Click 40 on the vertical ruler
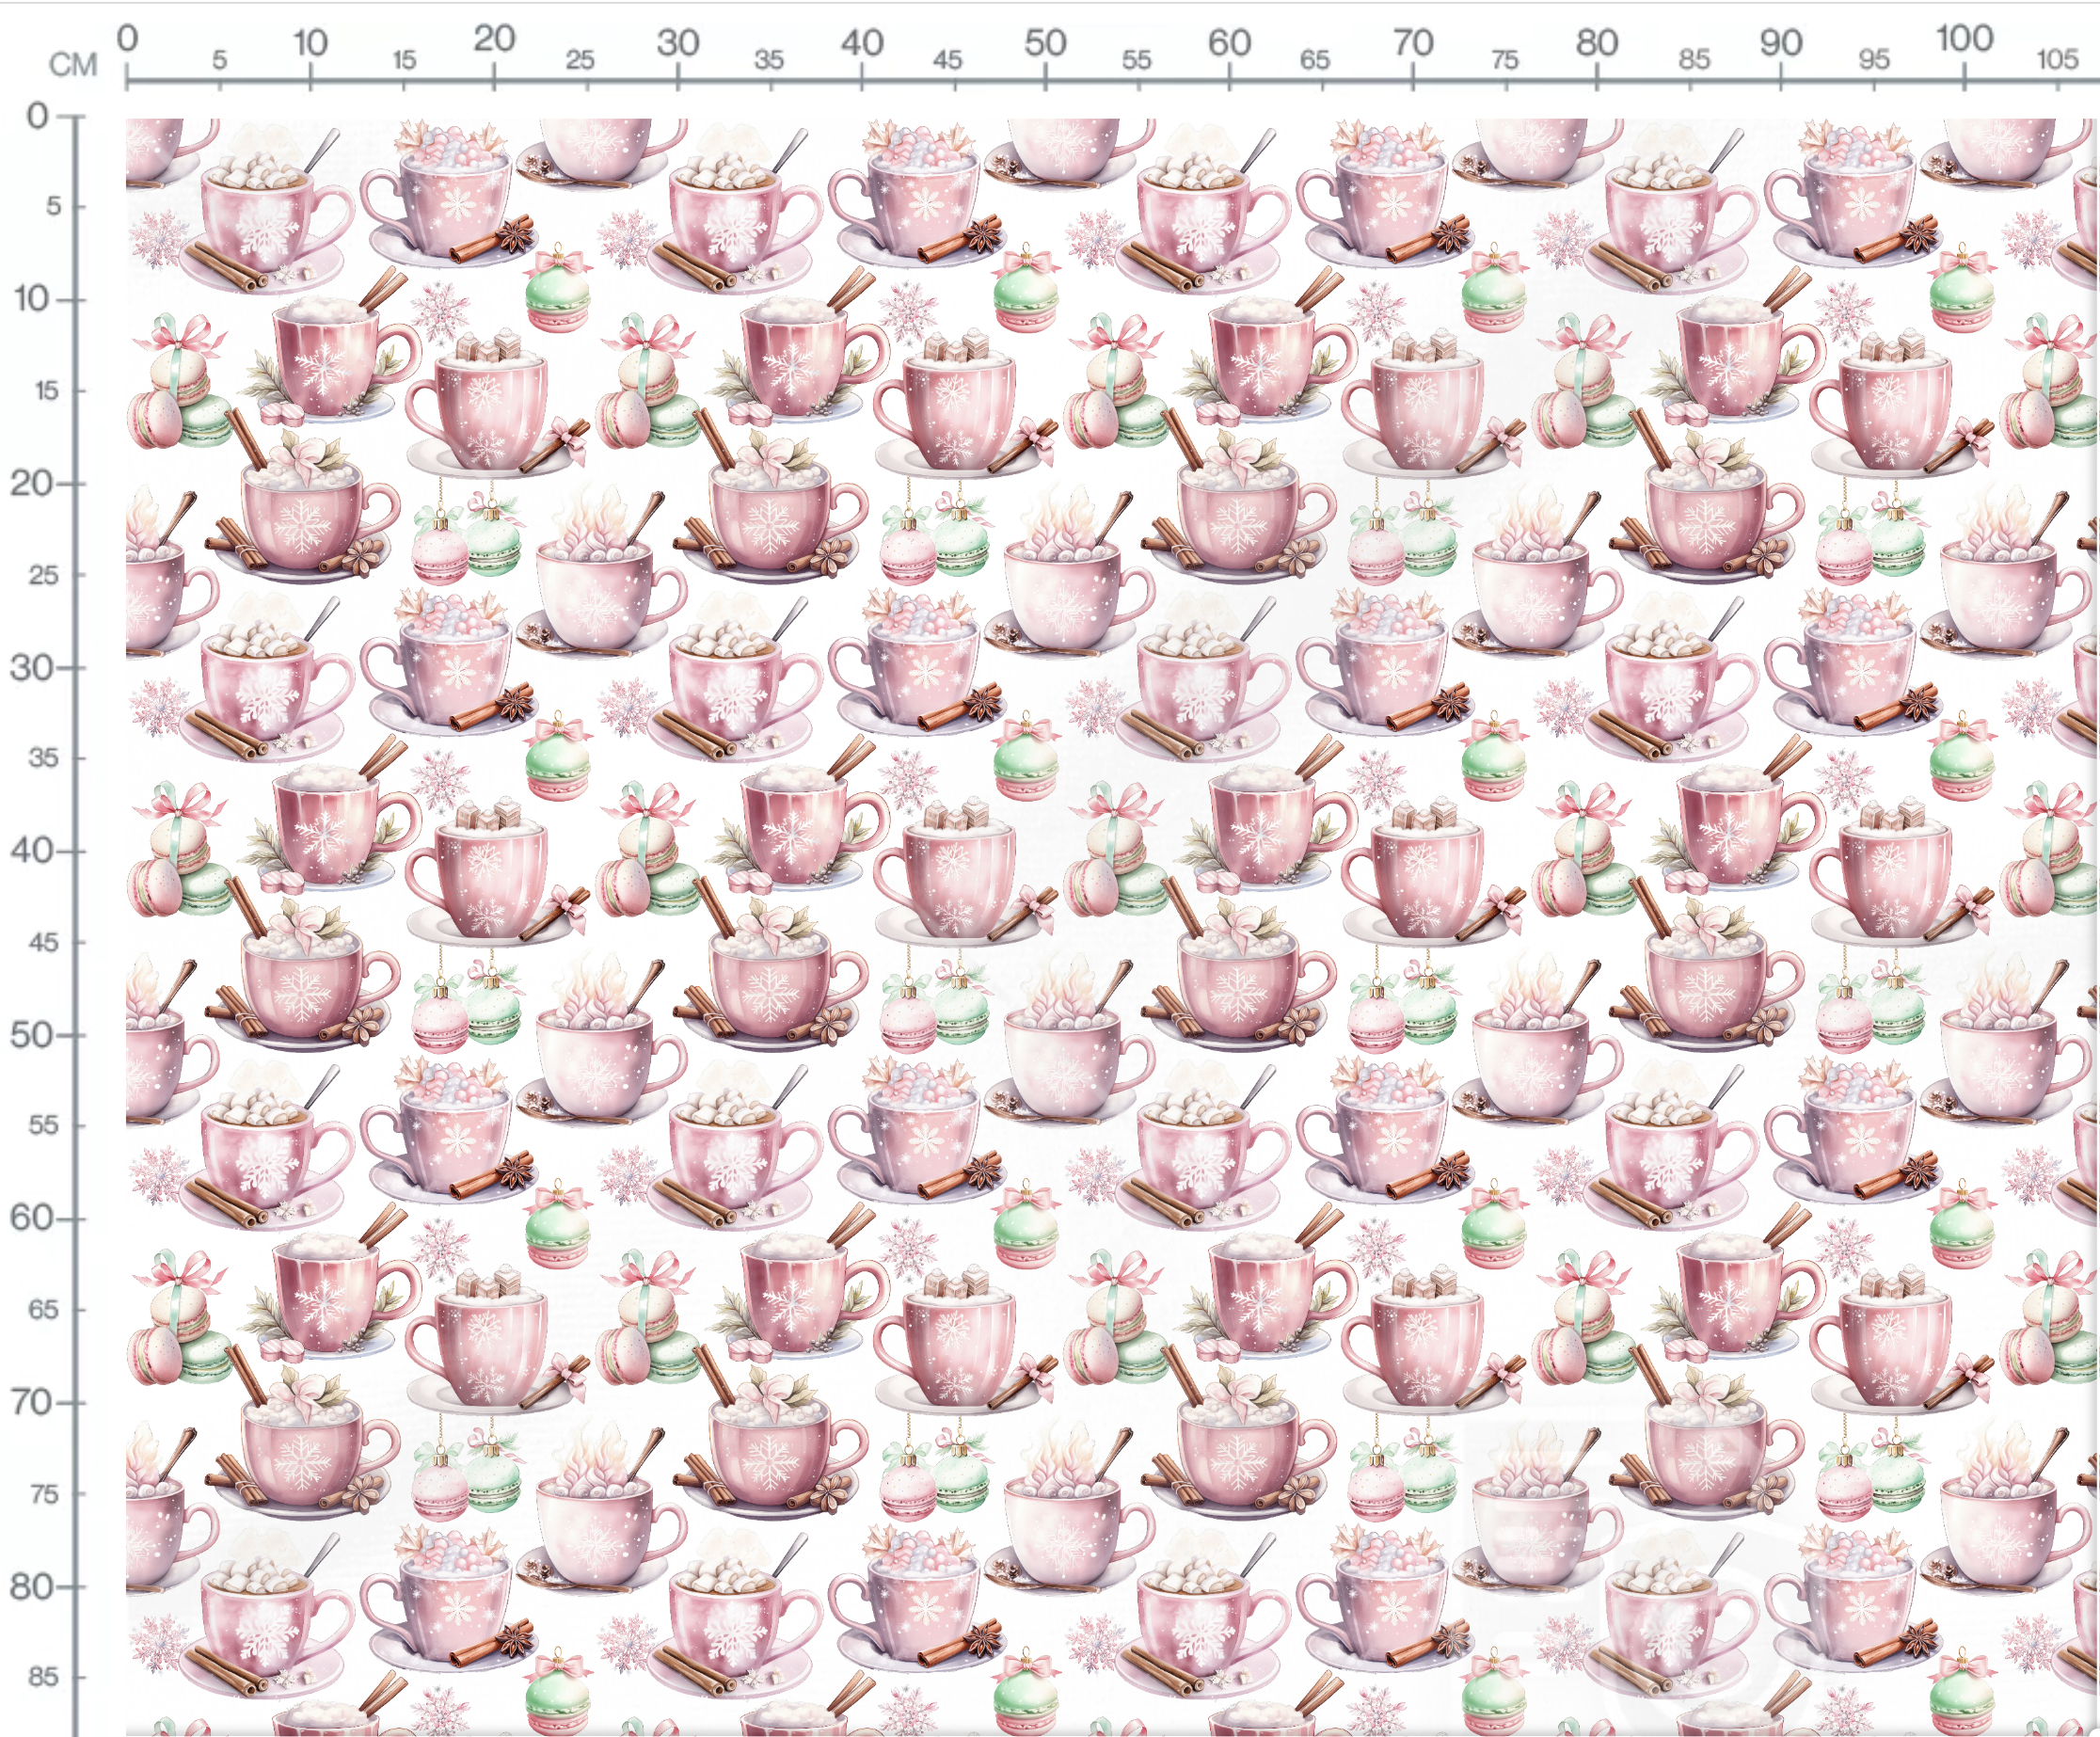The width and height of the screenshot is (2100, 1737). pos(31,851)
